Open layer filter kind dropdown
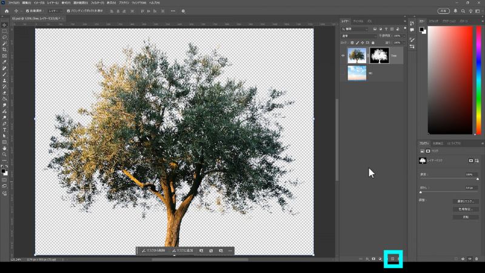 (x=355, y=29)
